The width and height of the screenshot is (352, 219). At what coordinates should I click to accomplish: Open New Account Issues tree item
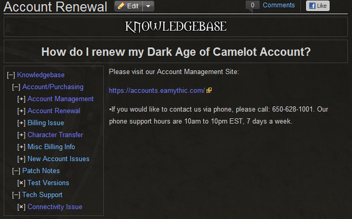(58, 159)
